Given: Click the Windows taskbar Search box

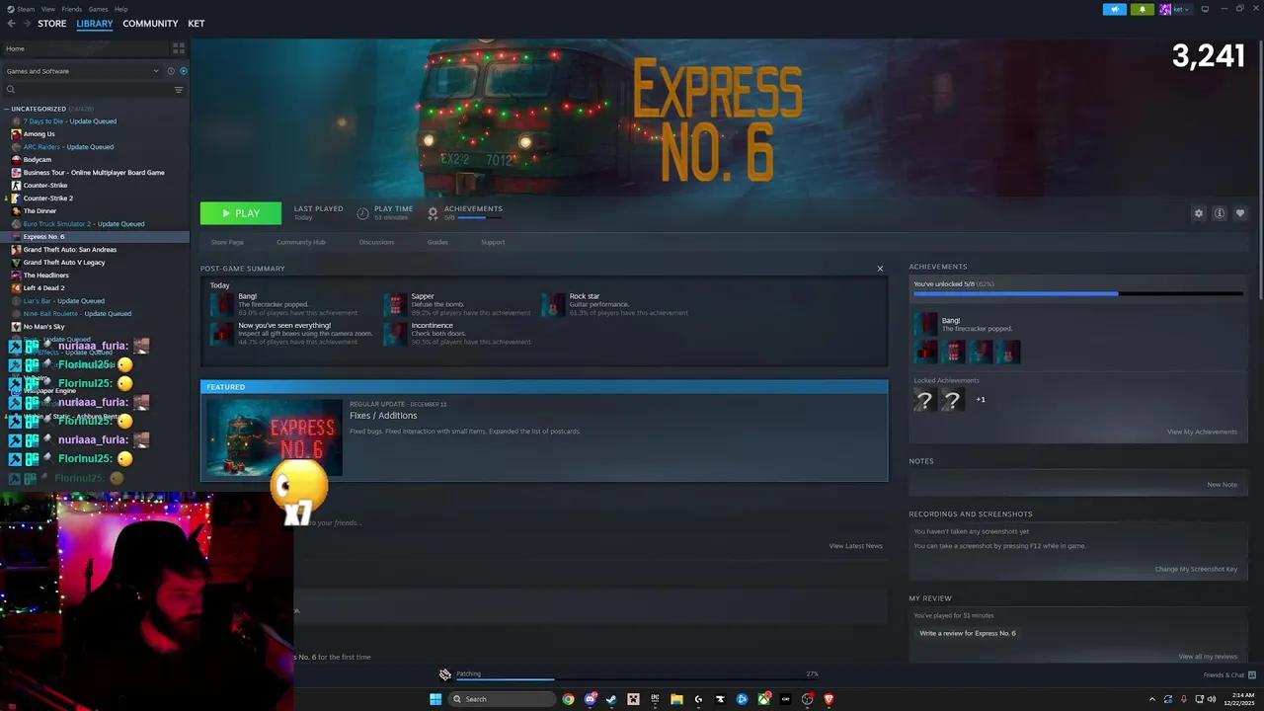Looking at the screenshot, I should (x=503, y=699).
